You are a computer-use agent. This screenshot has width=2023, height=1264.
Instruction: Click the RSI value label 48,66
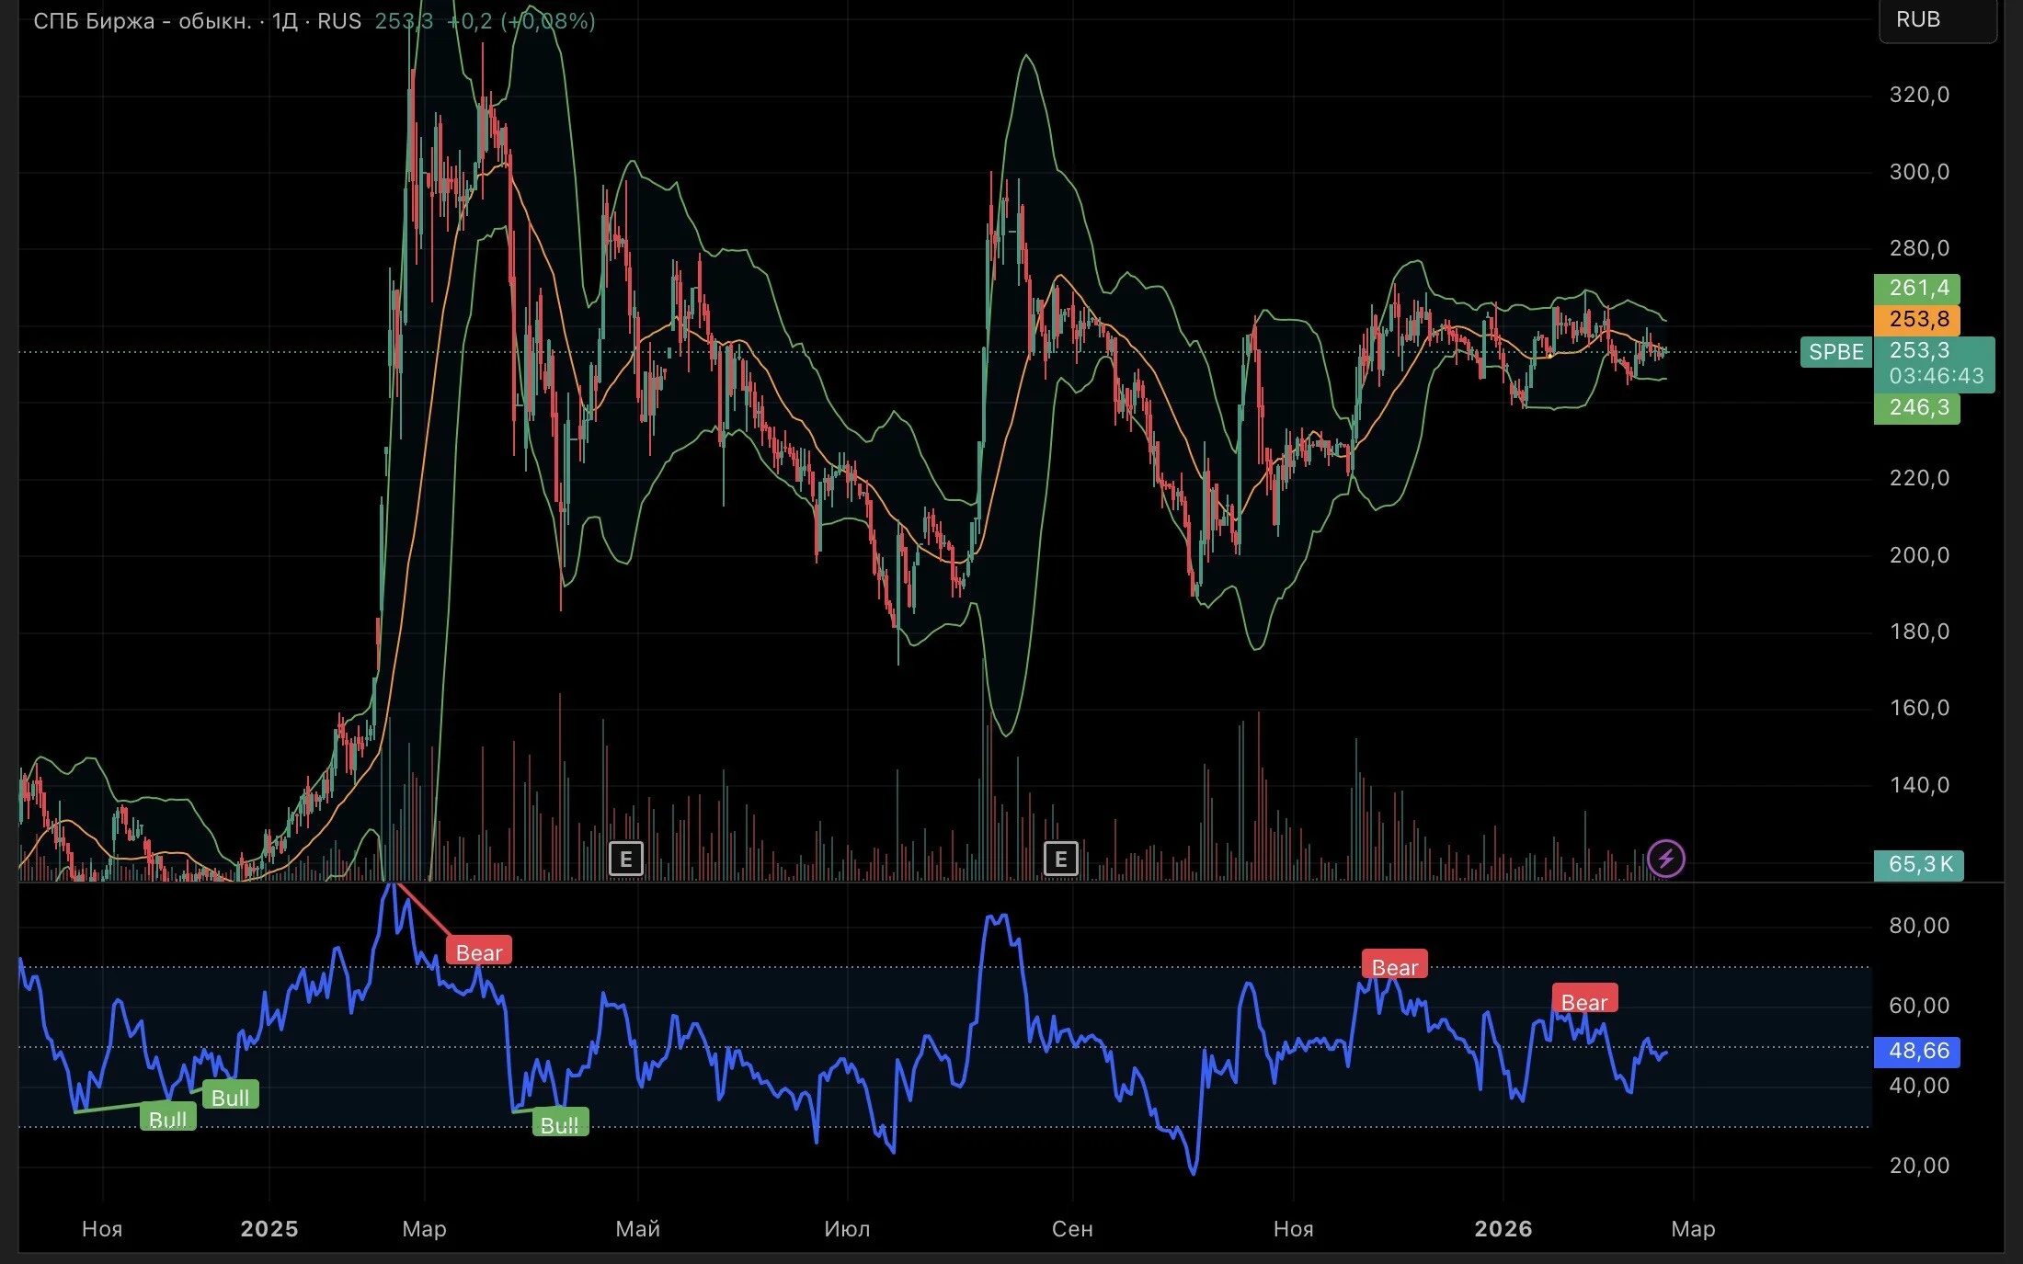click(x=1917, y=1052)
